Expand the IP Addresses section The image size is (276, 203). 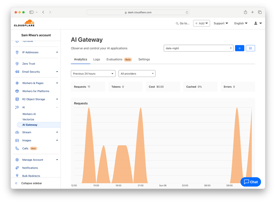point(57,52)
